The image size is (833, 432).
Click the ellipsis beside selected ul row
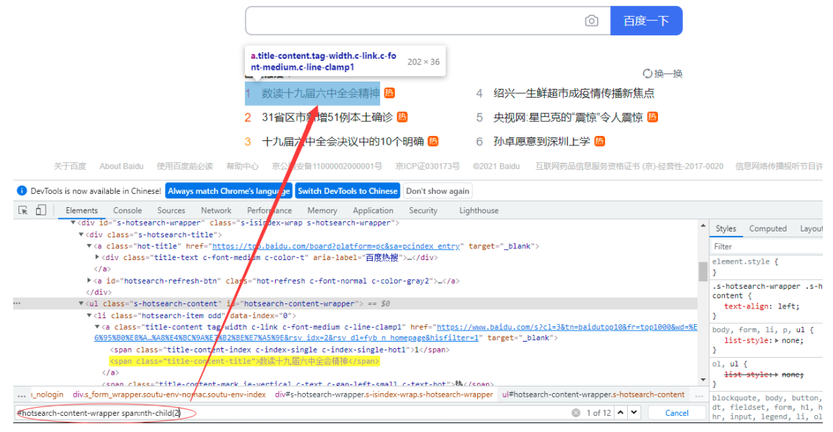[17, 303]
